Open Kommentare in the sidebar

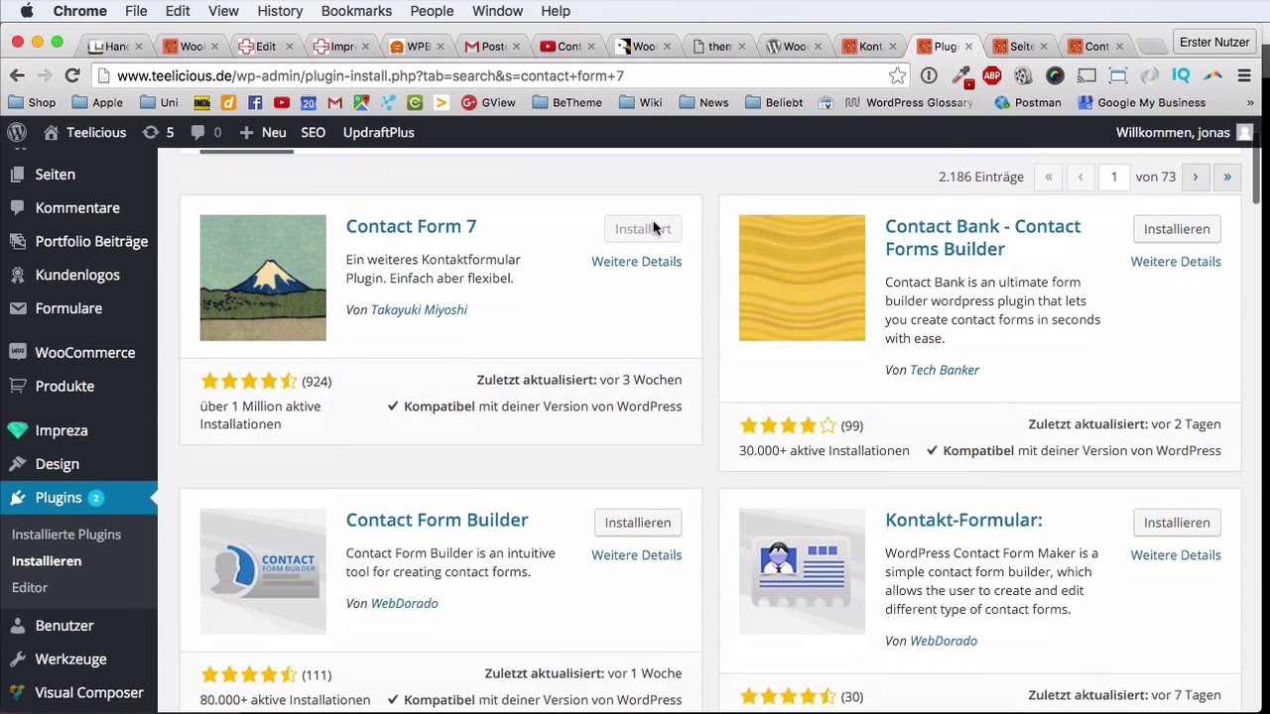click(x=78, y=207)
